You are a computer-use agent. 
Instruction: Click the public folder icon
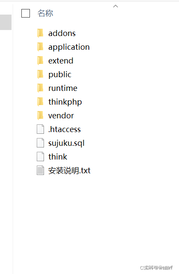40,74
